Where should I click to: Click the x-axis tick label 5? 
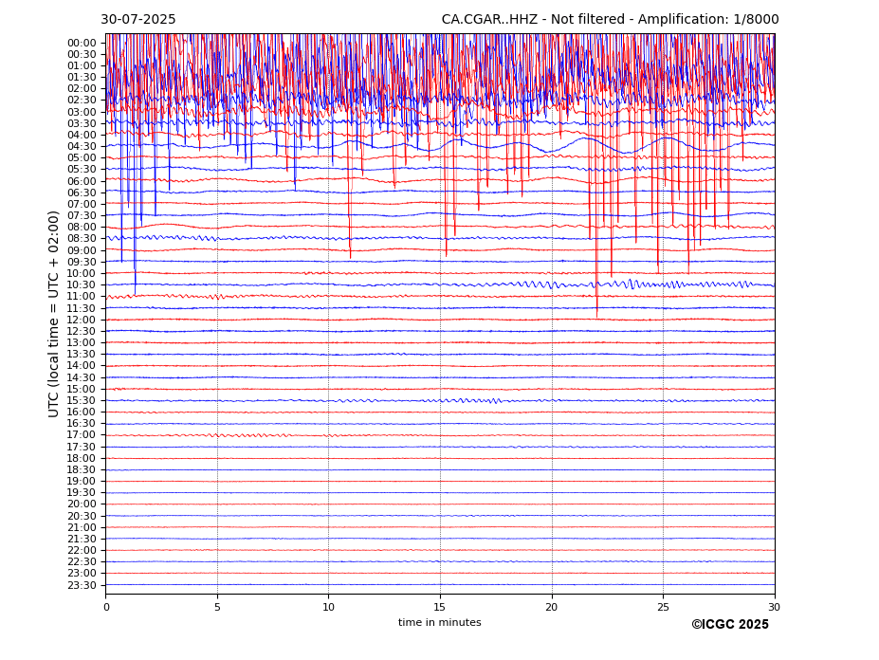(217, 607)
